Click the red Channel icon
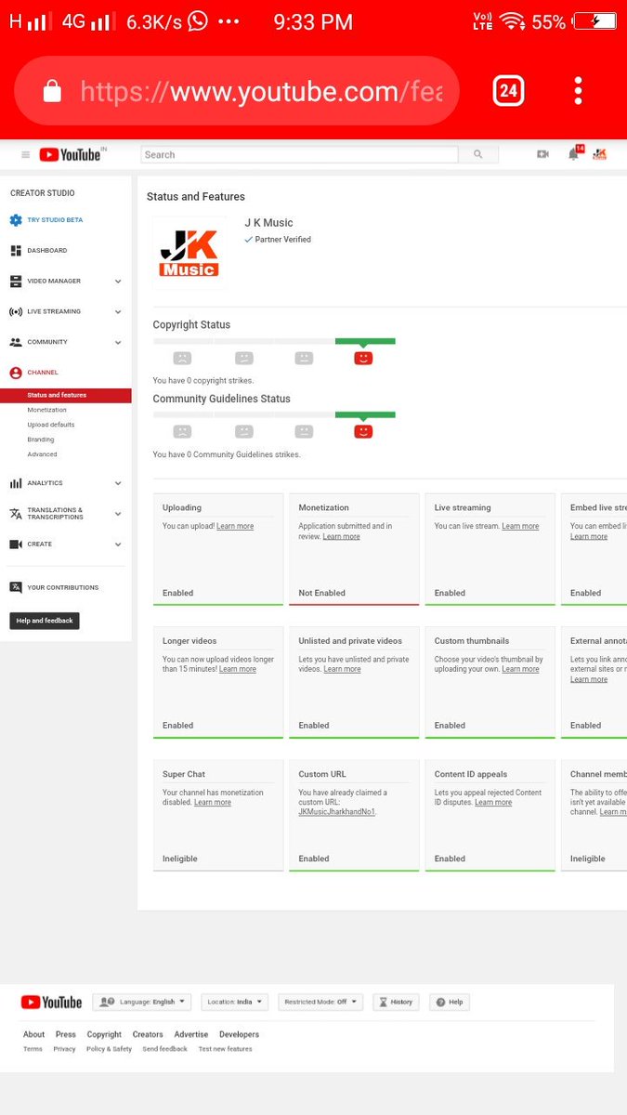627x1115 pixels. click(16, 373)
